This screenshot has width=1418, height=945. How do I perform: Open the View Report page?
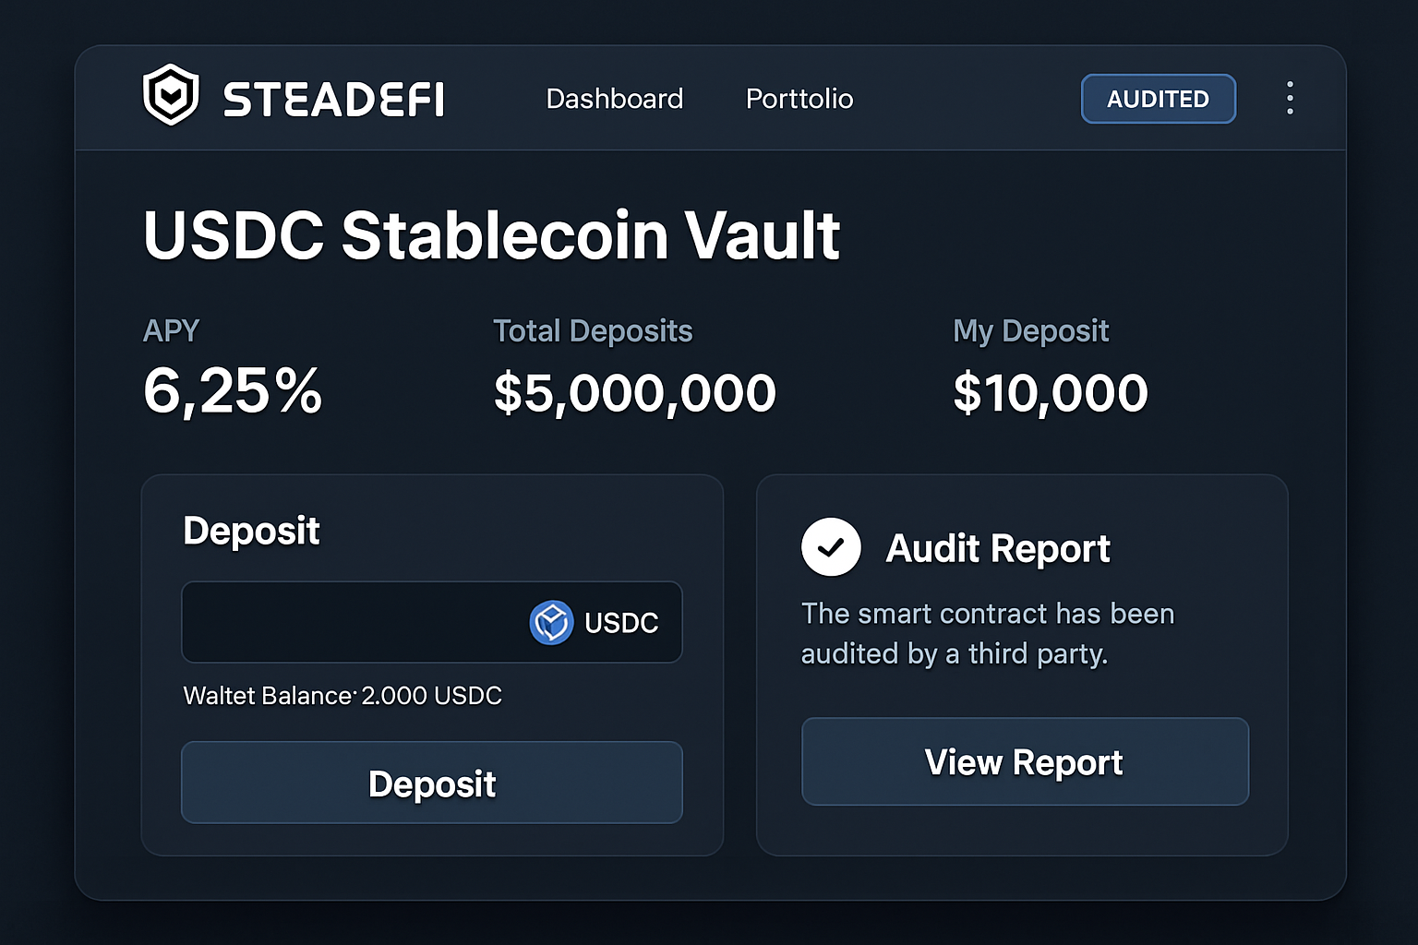(1023, 761)
